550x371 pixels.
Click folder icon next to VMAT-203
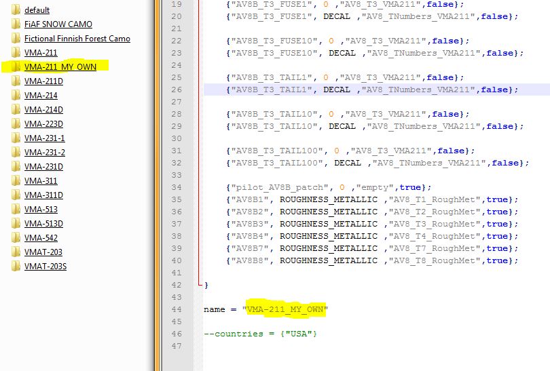pos(16,252)
